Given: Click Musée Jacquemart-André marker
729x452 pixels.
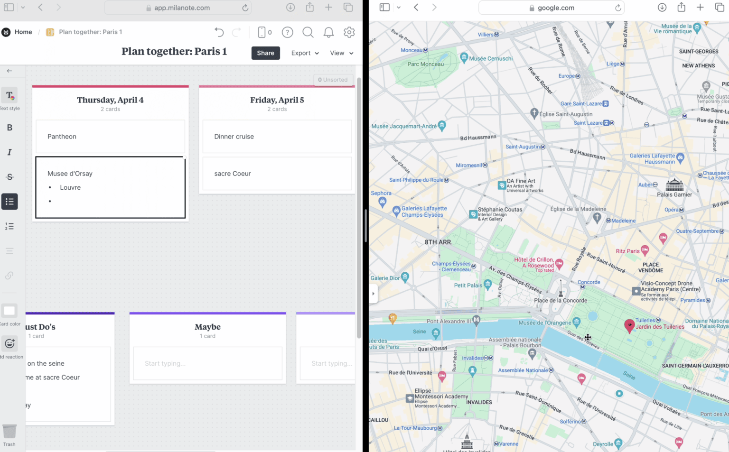Looking at the screenshot, I should point(442,126).
